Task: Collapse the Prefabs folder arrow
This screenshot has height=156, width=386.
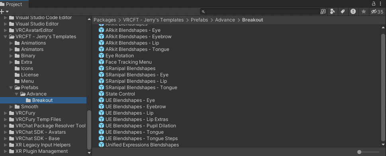Action: [x=11, y=87]
